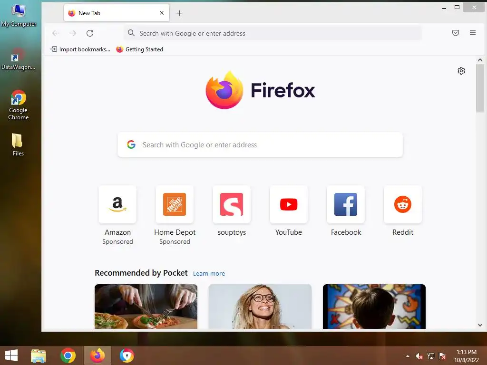487x365 pixels.
Task: Open the Home Depot shortcut tile
Action: pos(175,204)
